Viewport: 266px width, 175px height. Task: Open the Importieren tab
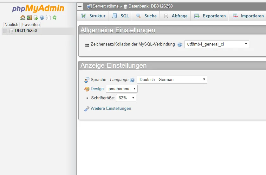(248, 16)
